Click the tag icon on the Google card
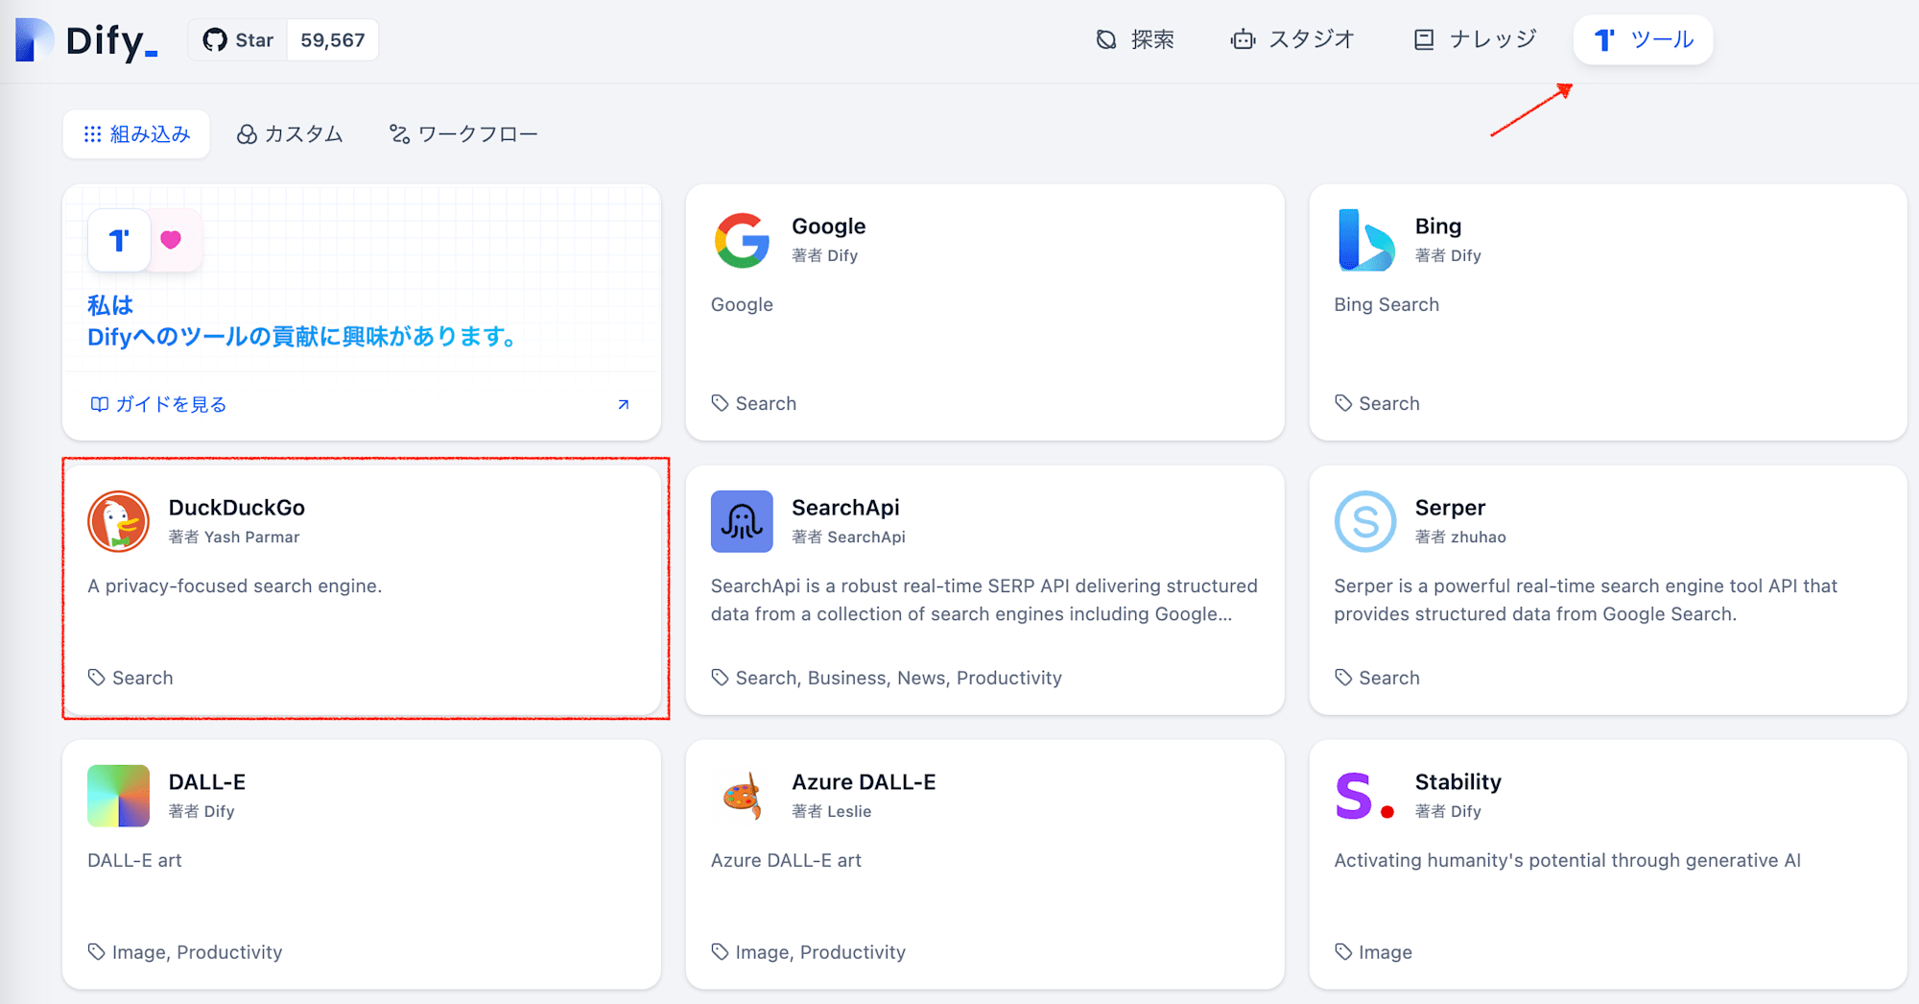This screenshot has height=1004, width=1919. 720,403
